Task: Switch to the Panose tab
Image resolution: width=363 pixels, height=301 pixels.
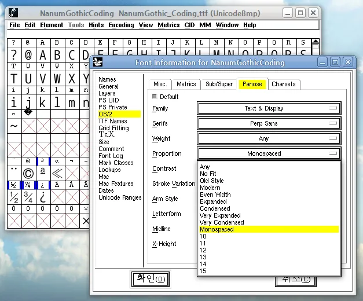Action: click(252, 84)
